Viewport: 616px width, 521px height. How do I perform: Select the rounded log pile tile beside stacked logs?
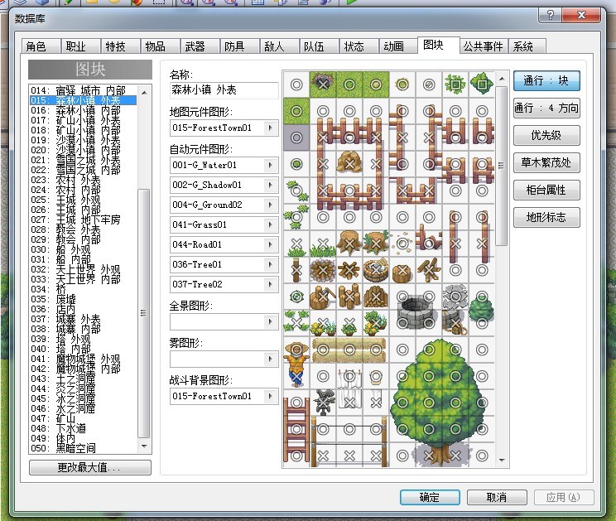376,297
